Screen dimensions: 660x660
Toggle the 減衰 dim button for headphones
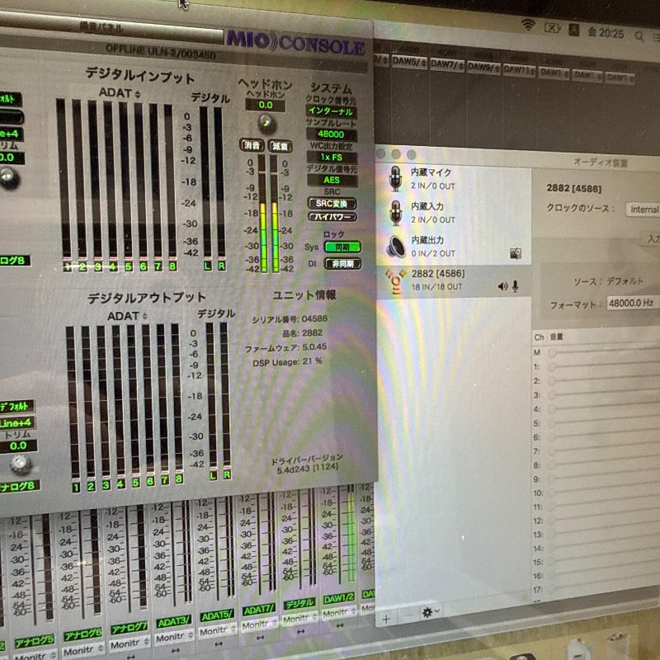pos(280,146)
